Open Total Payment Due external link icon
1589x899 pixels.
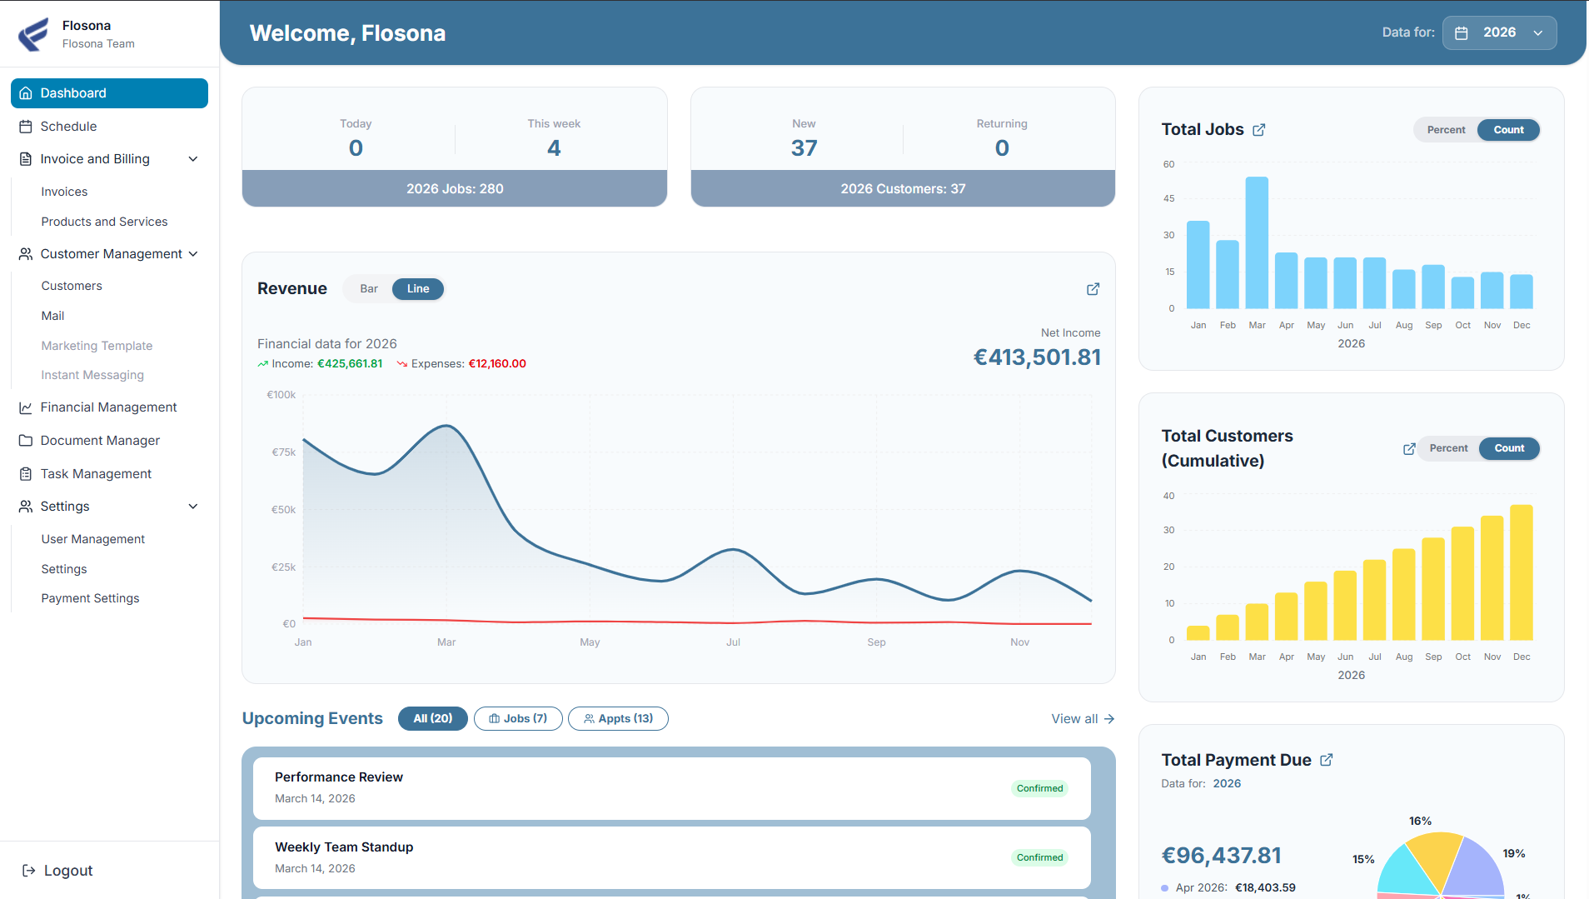(x=1327, y=760)
